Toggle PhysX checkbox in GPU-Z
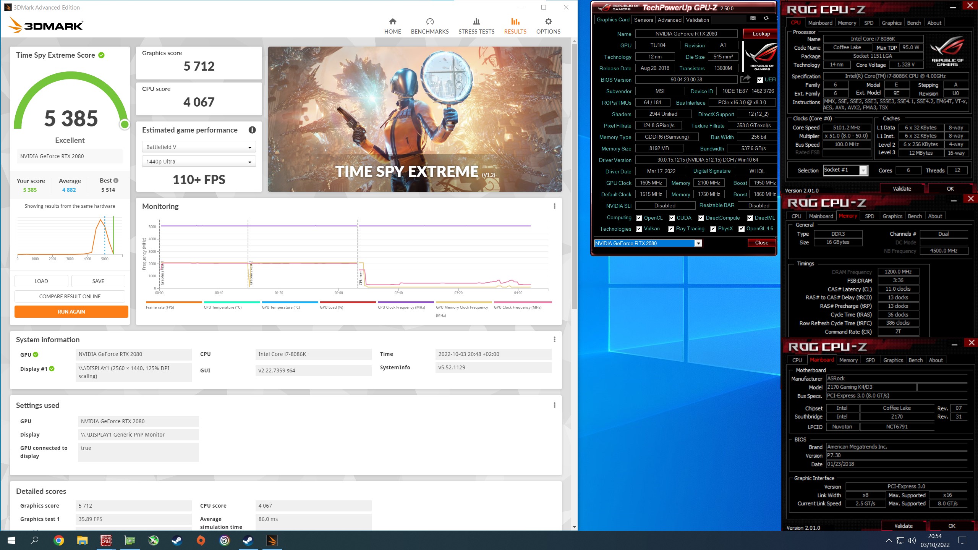Screen dimensions: 978x550 pyautogui.click(x=713, y=229)
